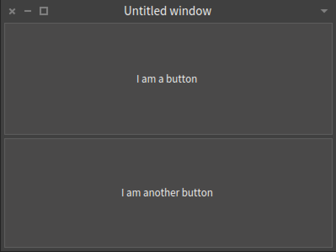Select the bottom button in the window

point(168,193)
